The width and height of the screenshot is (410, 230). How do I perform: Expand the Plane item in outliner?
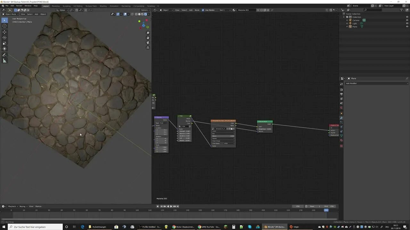(347, 27)
